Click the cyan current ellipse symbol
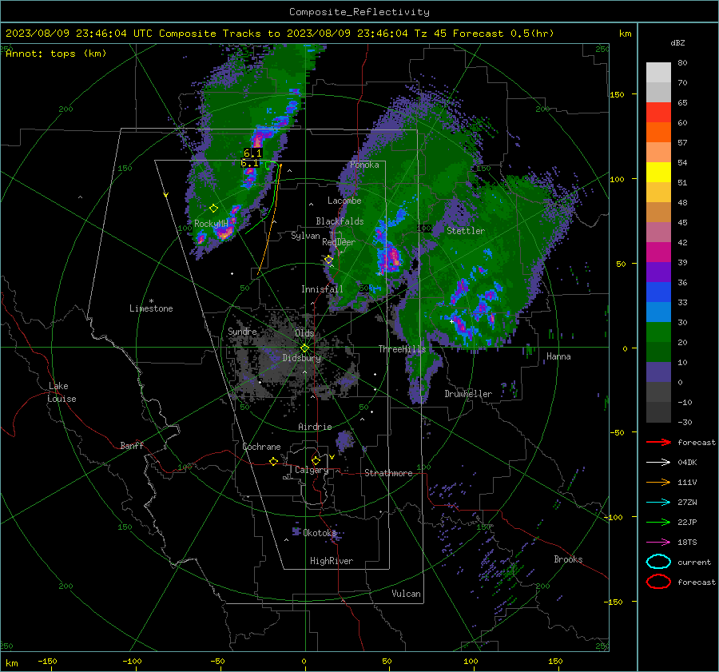 click(x=658, y=562)
